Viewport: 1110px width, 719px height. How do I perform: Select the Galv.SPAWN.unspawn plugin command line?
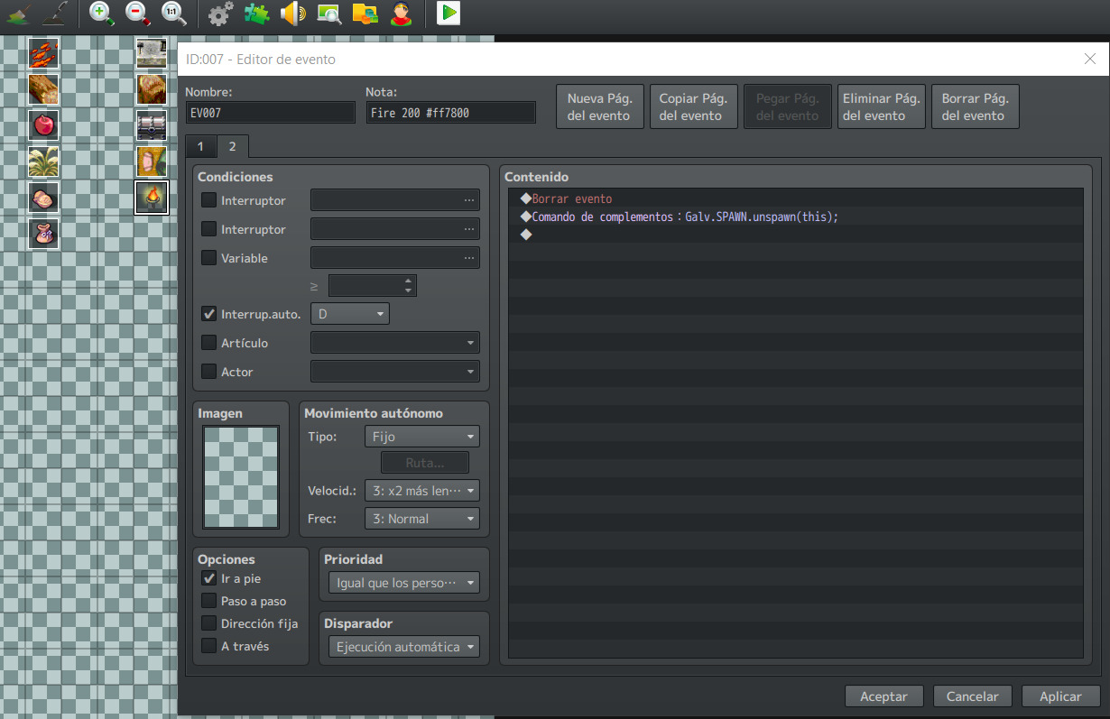pos(795,217)
